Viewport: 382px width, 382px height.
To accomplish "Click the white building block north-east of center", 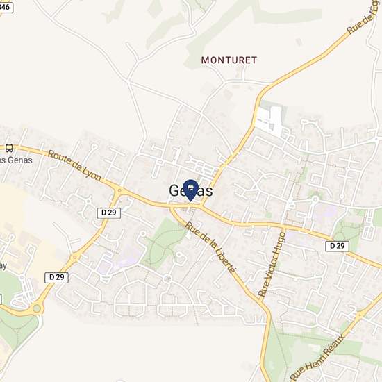I will [x=270, y=121].
